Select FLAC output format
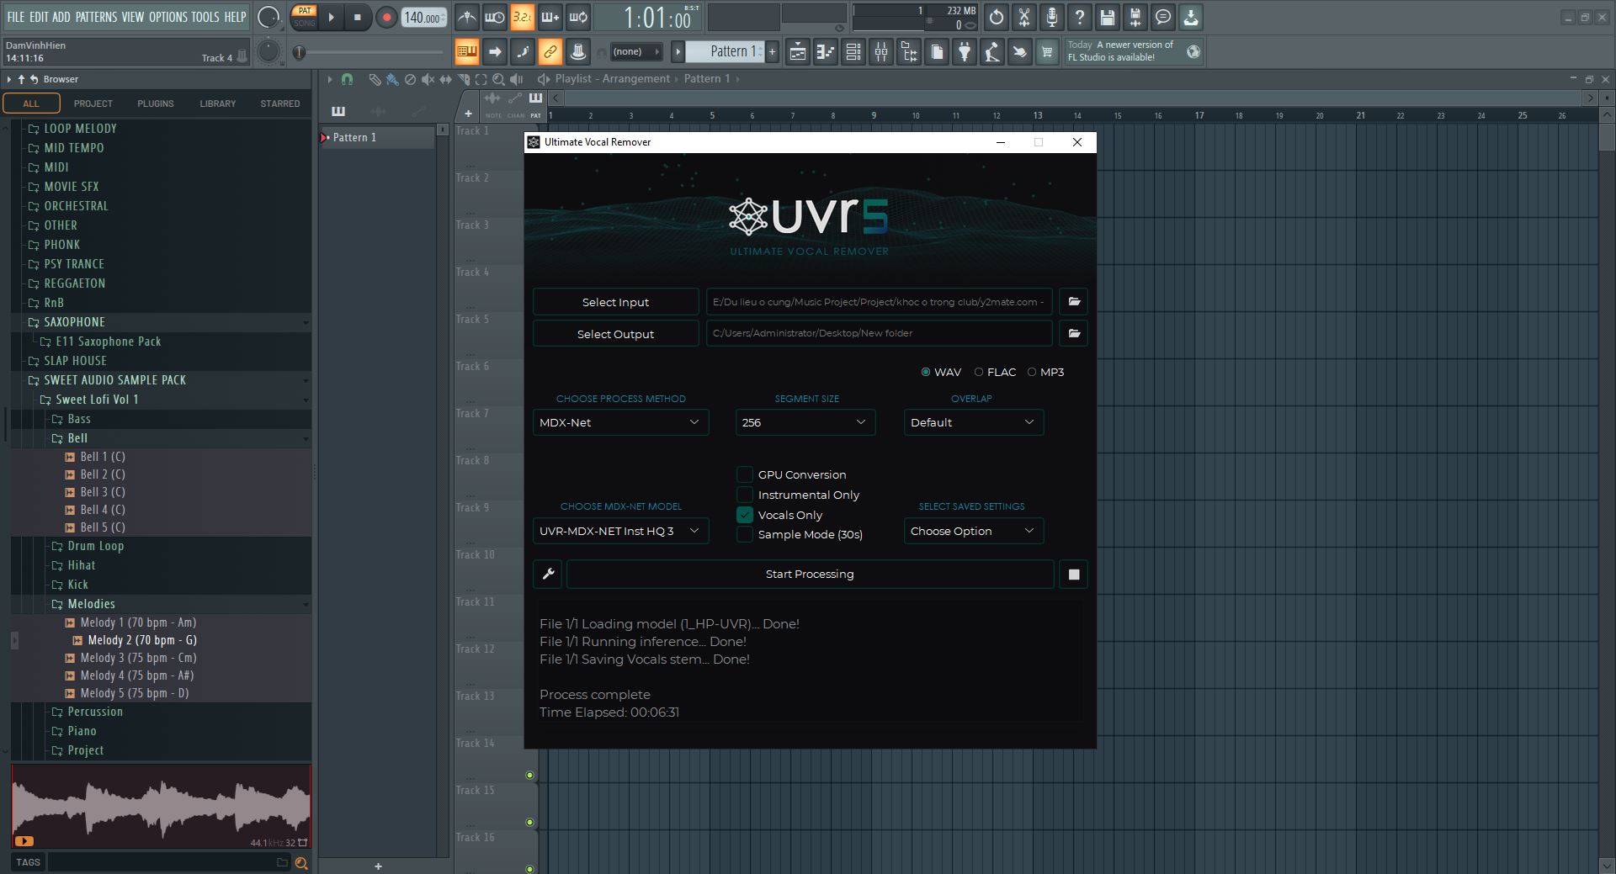The image size is (1616, 874). 994,372
